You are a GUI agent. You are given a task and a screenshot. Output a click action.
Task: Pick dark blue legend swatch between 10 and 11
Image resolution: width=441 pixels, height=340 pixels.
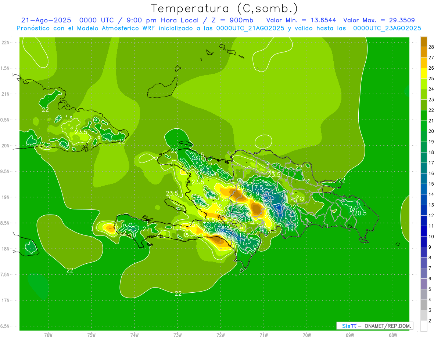(424, 231)
